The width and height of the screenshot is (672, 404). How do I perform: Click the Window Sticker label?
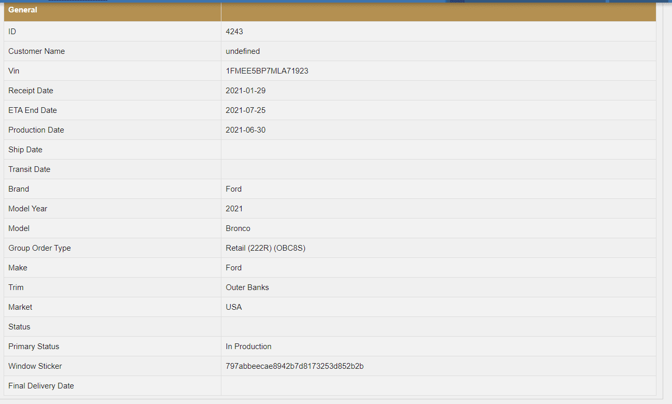35,366
